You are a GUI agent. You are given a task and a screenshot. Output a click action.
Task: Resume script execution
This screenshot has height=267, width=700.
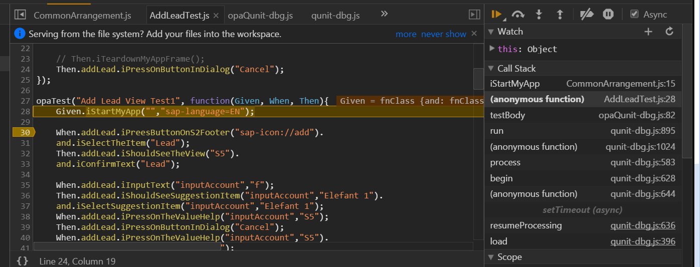click(497, 15)
